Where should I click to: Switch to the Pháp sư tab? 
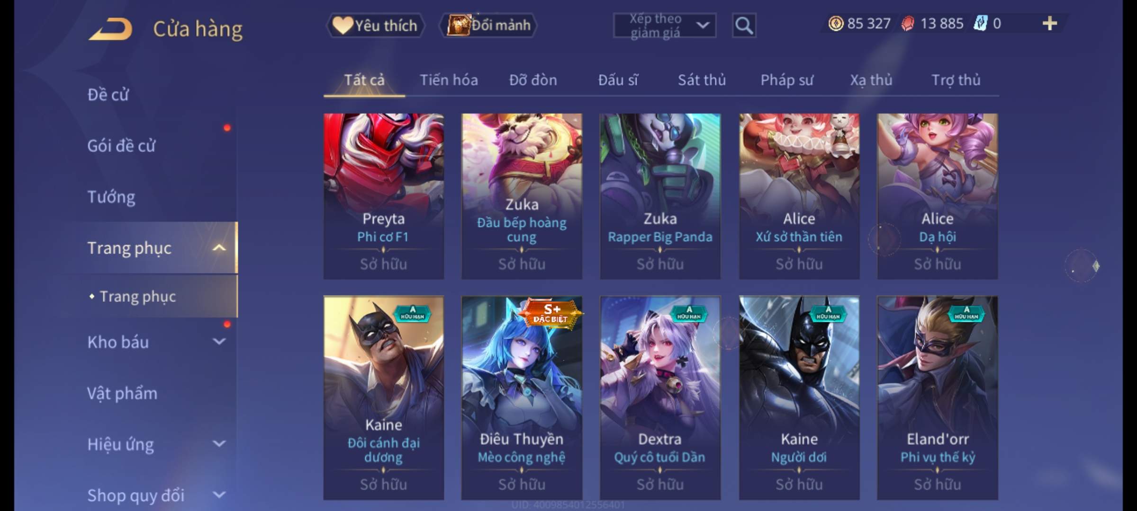click(x=787, y=80)
